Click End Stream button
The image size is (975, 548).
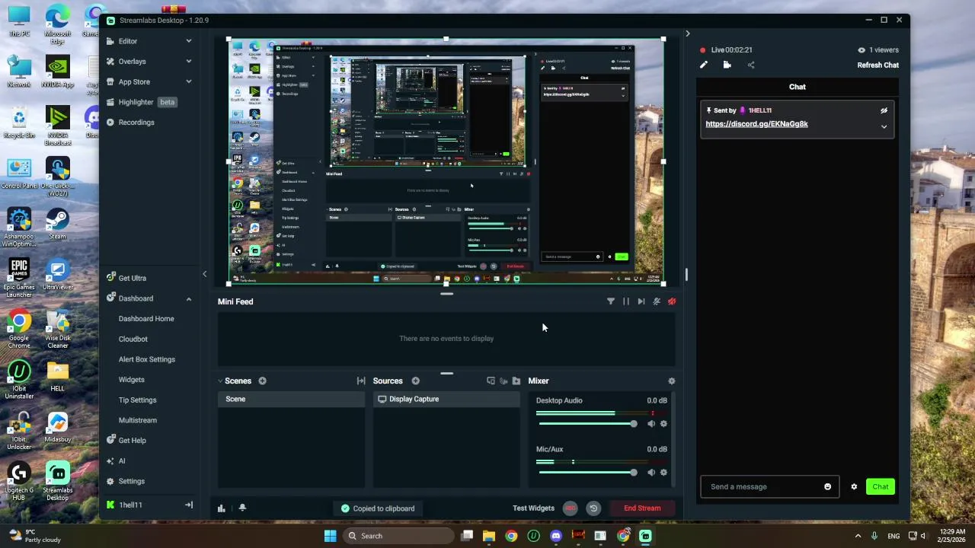pos(642,508)
